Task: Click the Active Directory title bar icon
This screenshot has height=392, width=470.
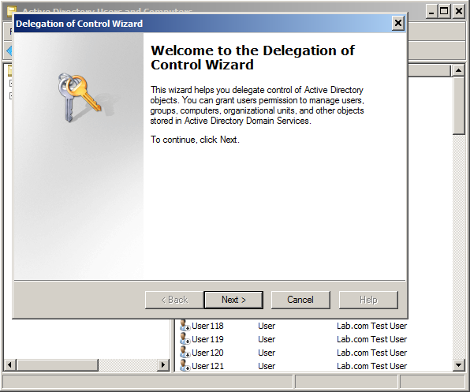Action: [11, 11]
